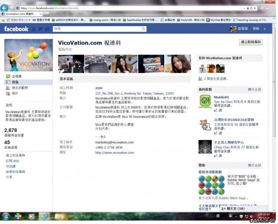Click the browser forward arrow button

click(x=12, y=8)
